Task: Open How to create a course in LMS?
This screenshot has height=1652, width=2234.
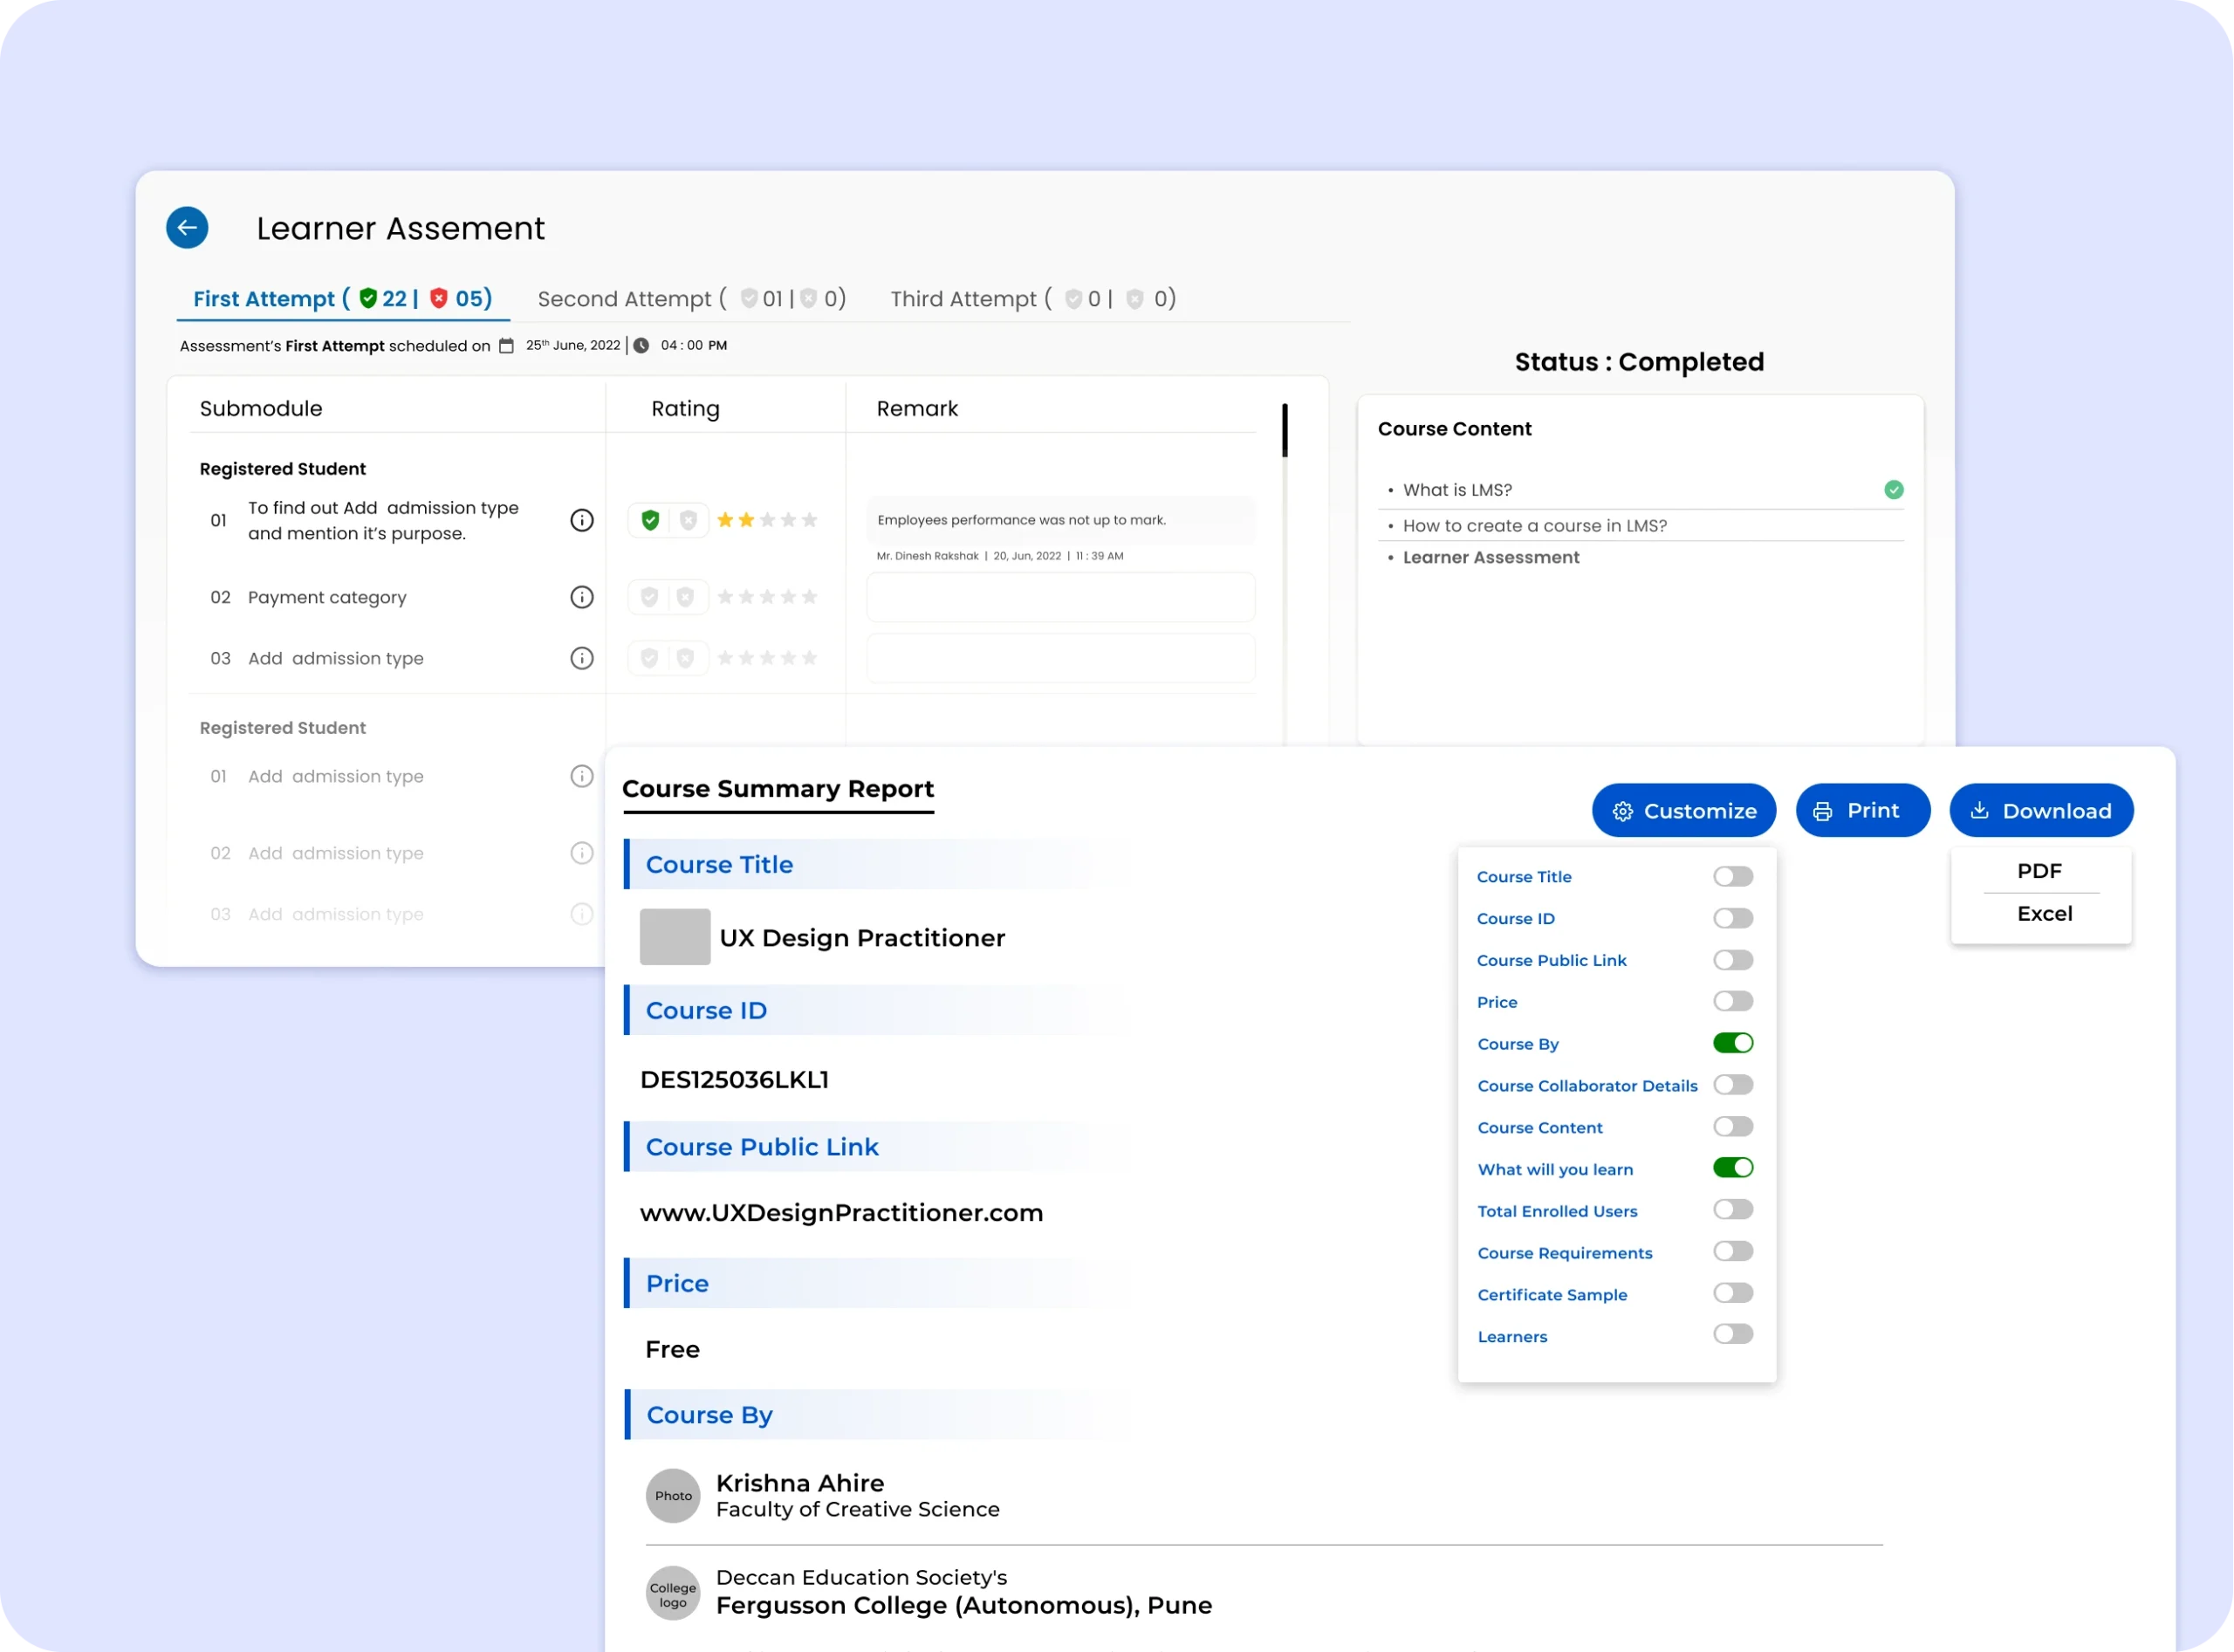Action: point(1534,526)
